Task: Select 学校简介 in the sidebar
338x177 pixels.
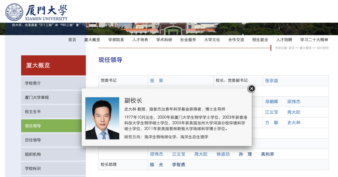Action: pyautogui.click(x=33, y=83)
